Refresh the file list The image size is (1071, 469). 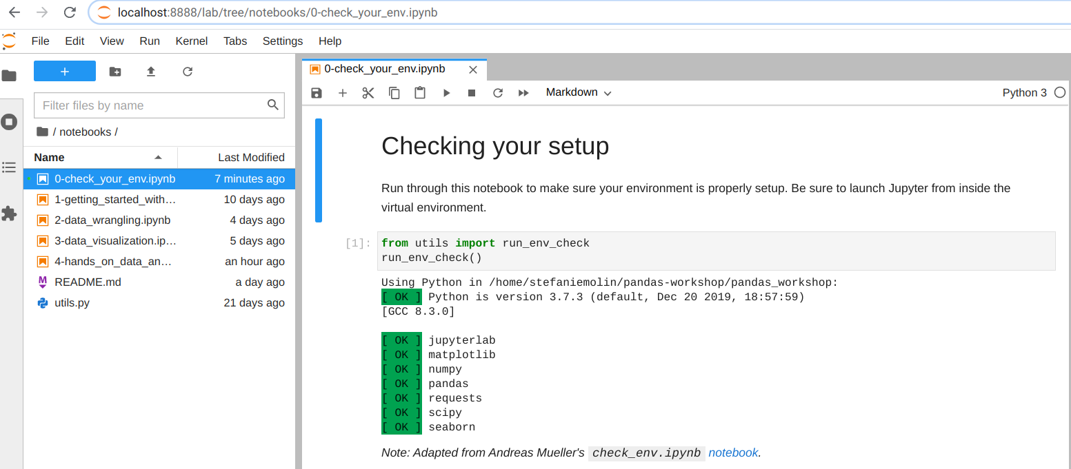click(x=188, y=72)
